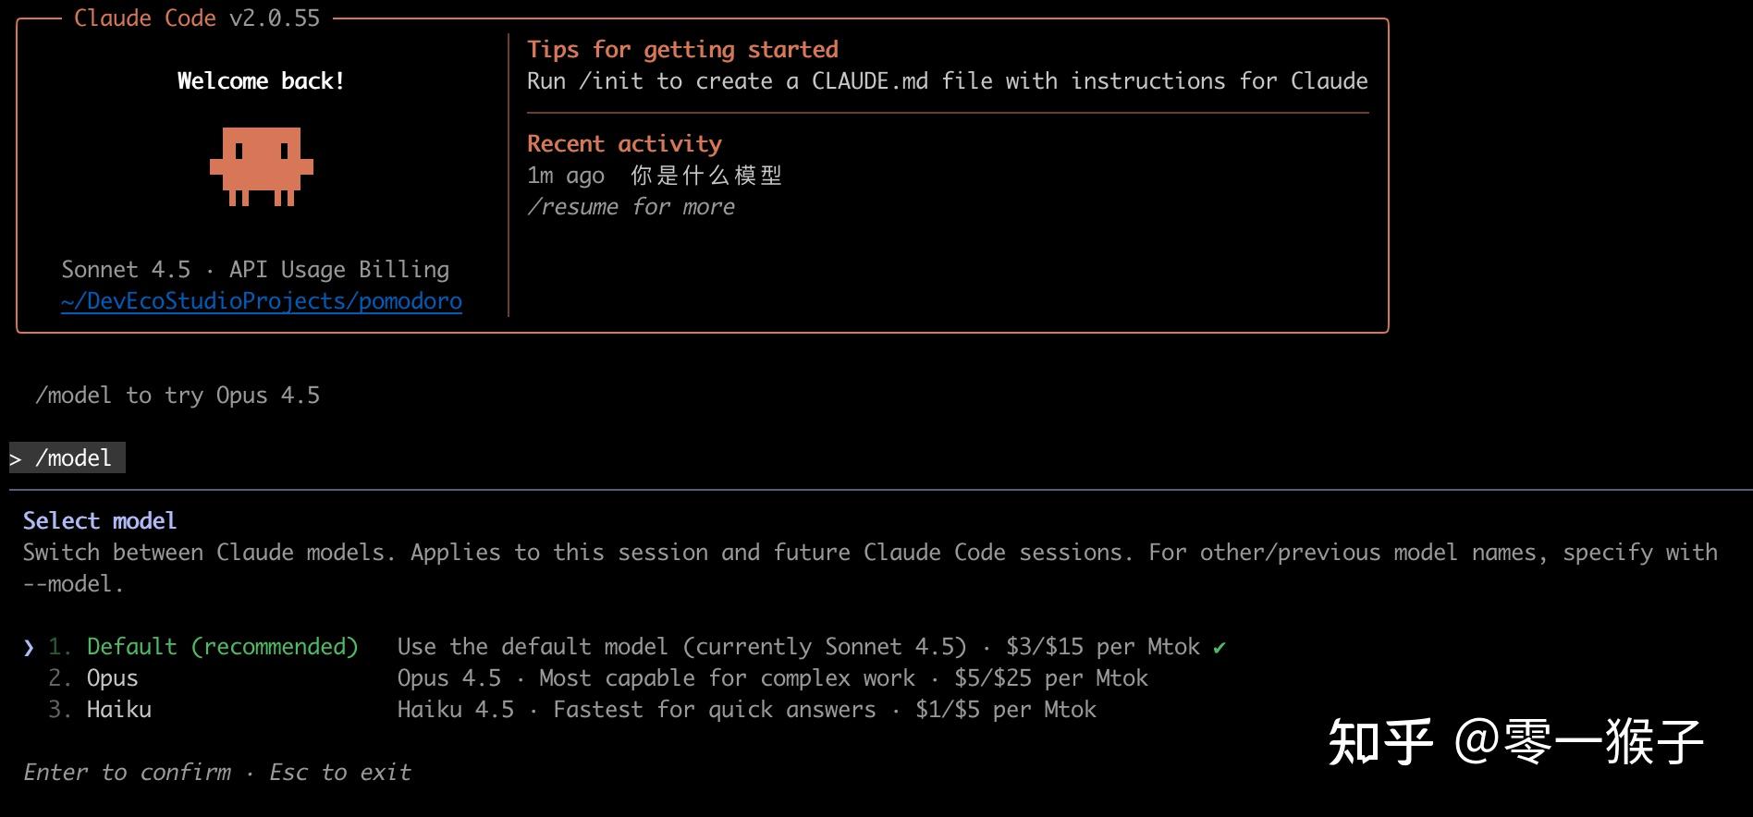Click the /model command input field
This screenshot has height=817, width=1753.
click(x=67, y=458)
